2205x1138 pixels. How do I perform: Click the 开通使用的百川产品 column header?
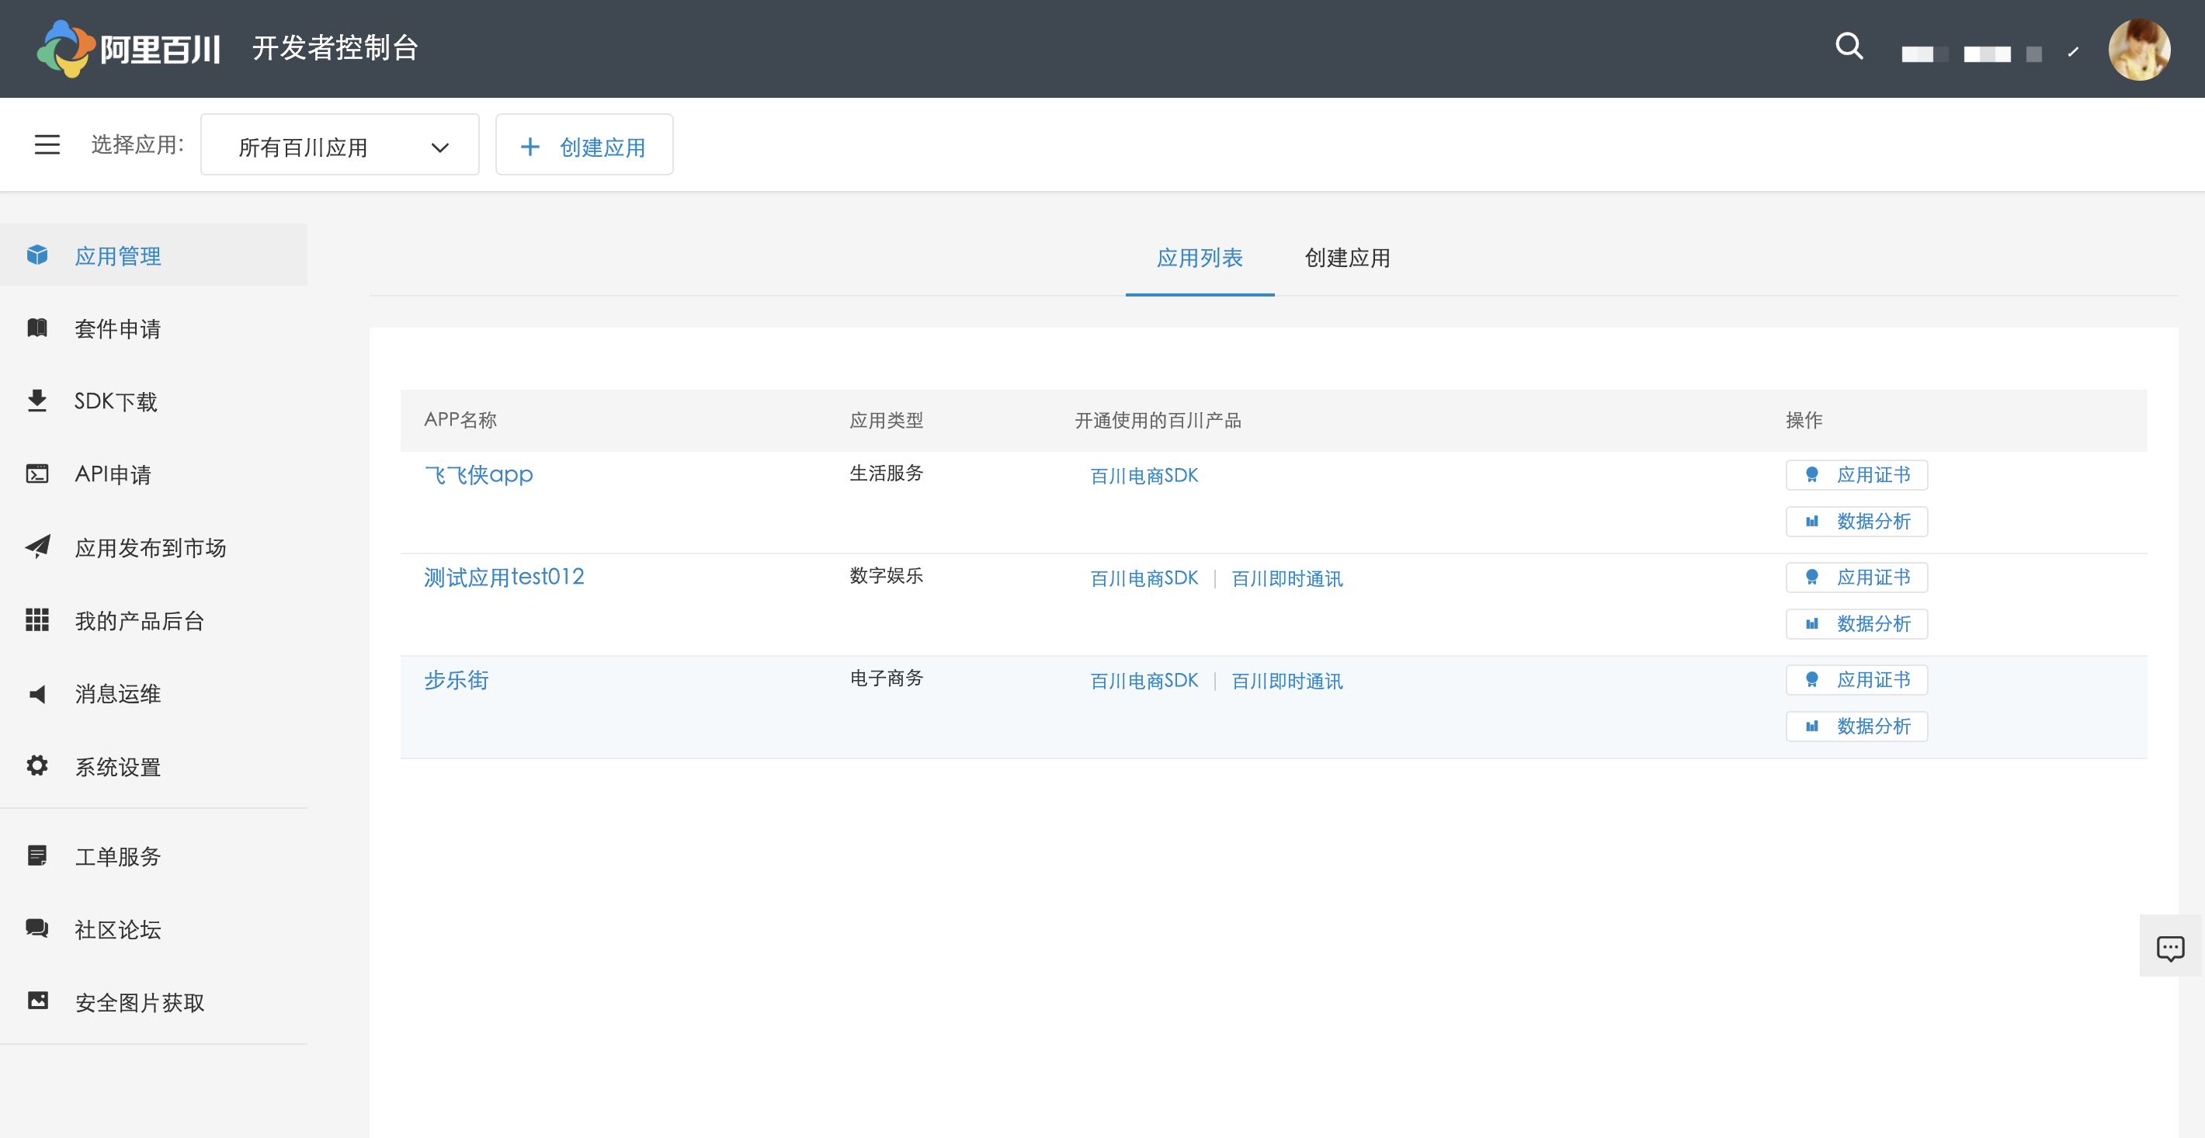pos(1158,420)
